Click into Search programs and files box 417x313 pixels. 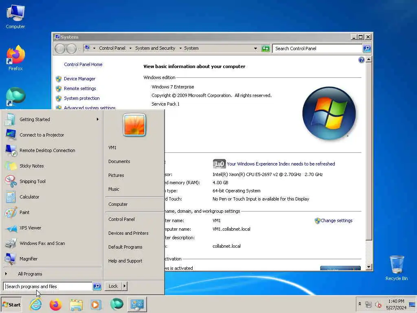[x=48, y=287]
